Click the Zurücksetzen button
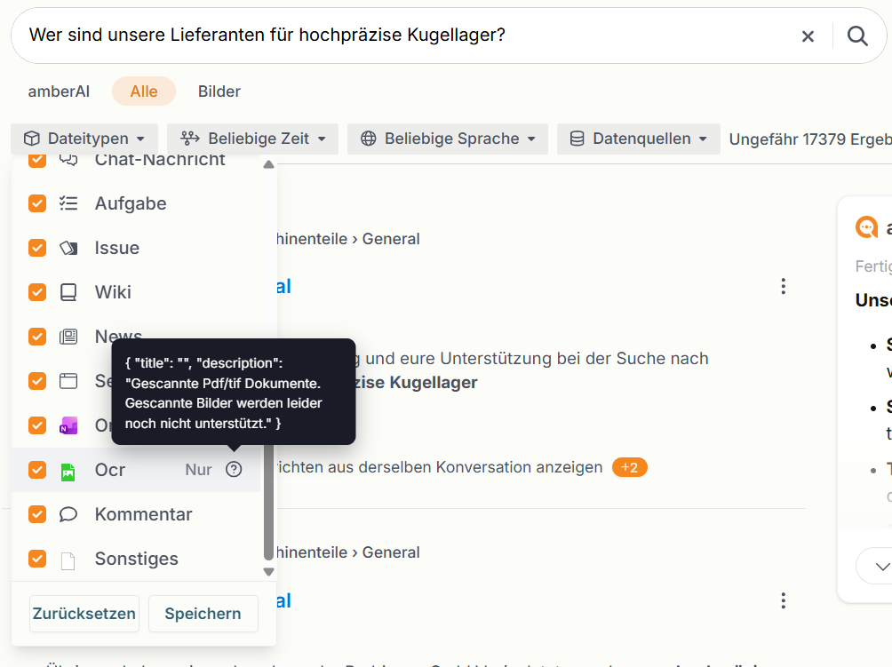 coord(84,614)
